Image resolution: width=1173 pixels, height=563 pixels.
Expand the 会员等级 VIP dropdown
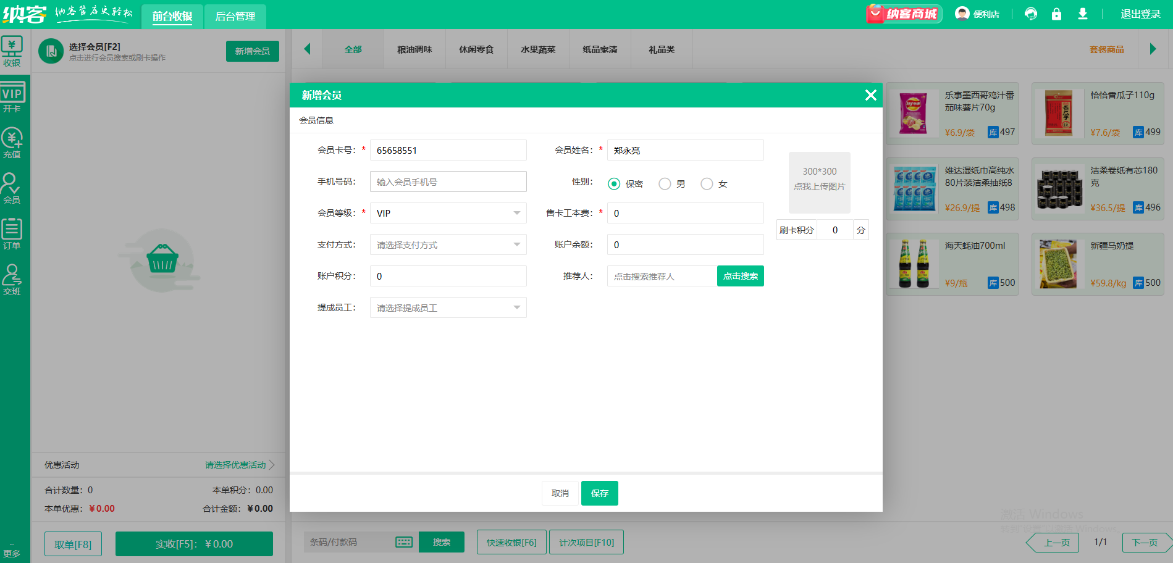point(448,213)
